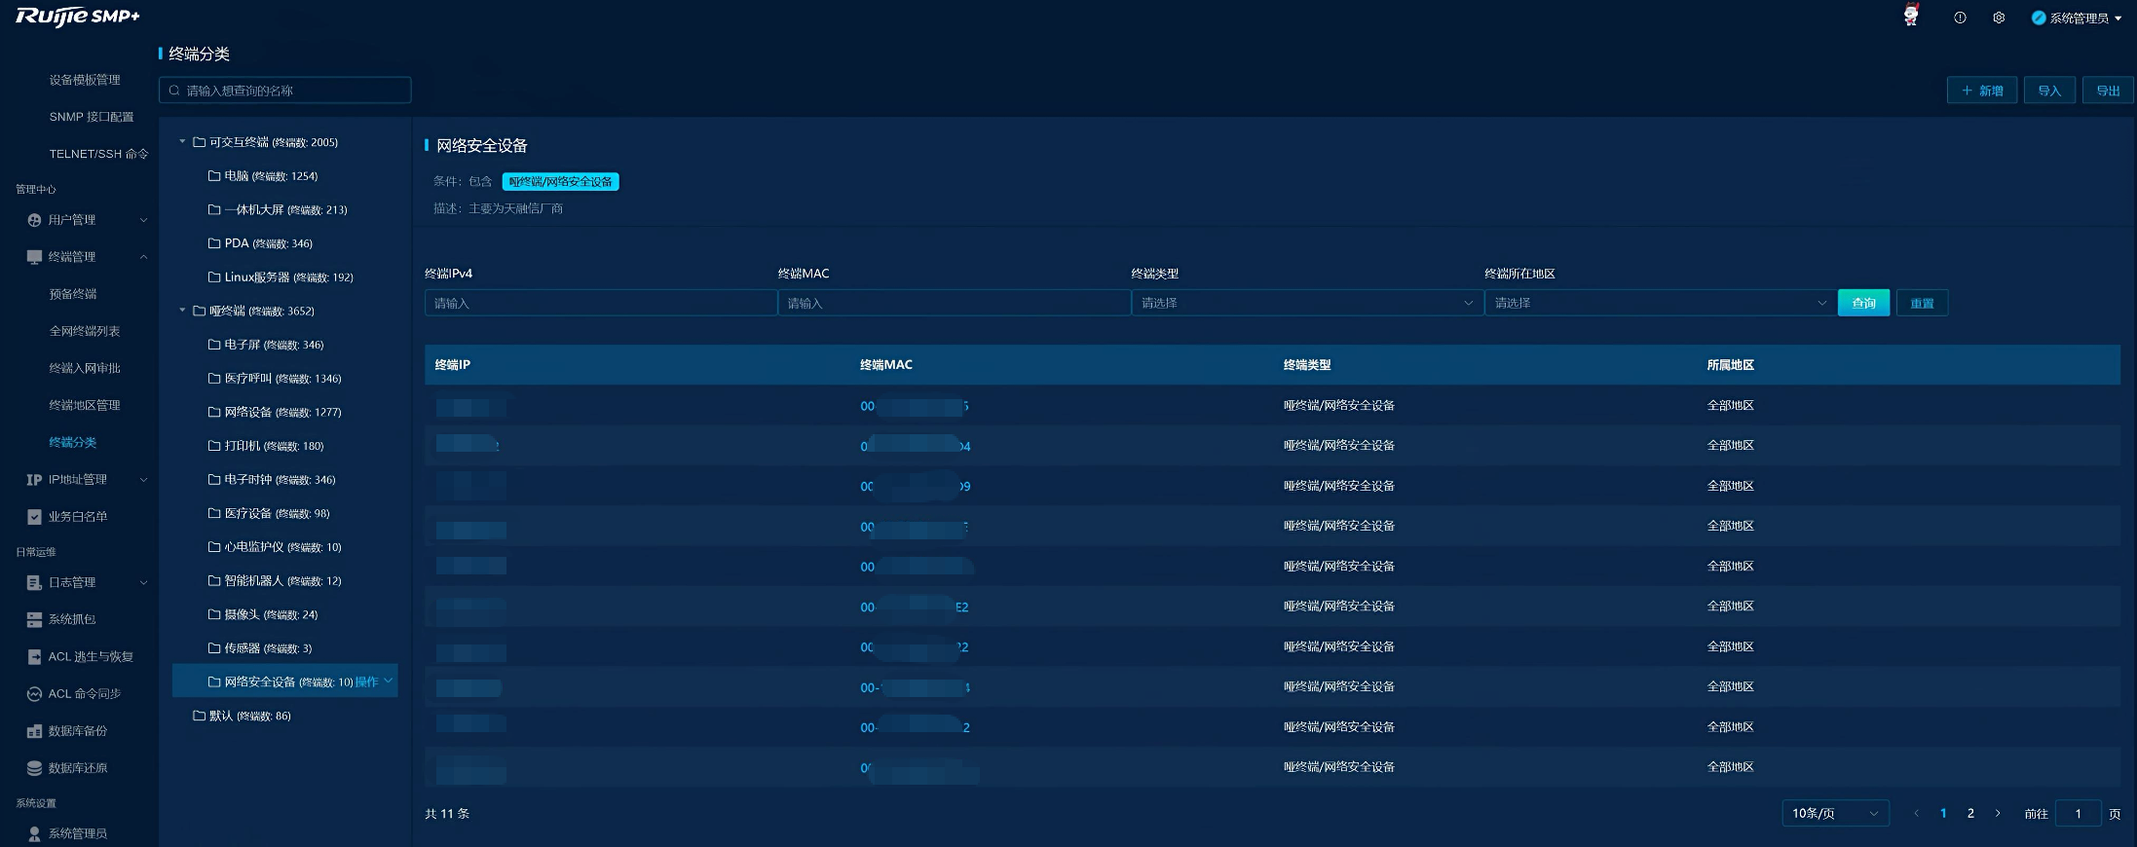Viewport: 2137px width, 847px height.
Task: Select the 医疗呼叫 category in tree
Action: click(247, 379)
